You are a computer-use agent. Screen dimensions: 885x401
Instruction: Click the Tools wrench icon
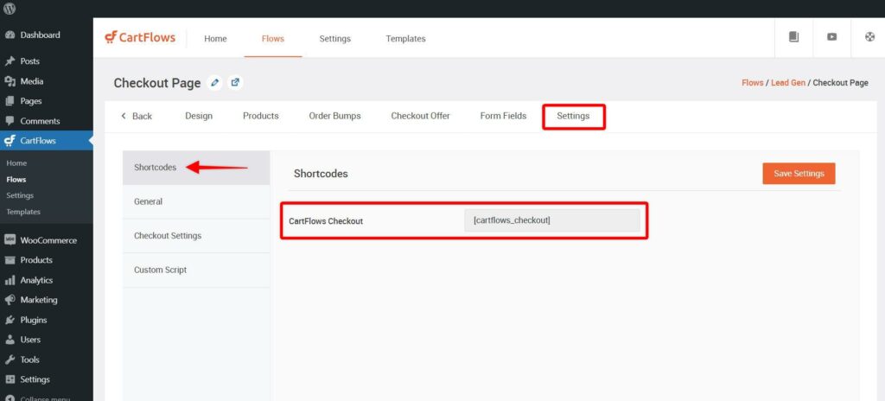tap(10, 360)
